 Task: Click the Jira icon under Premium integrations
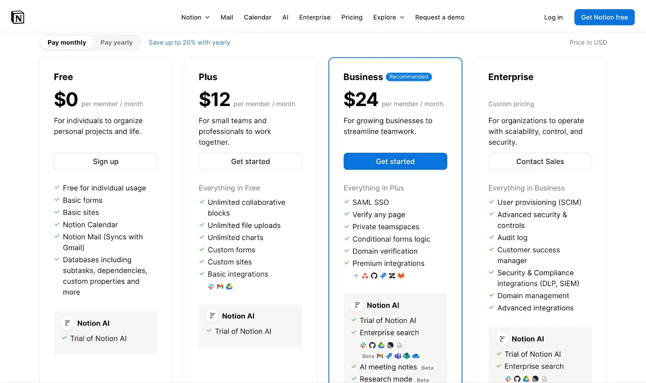click(x=383, y=276)
